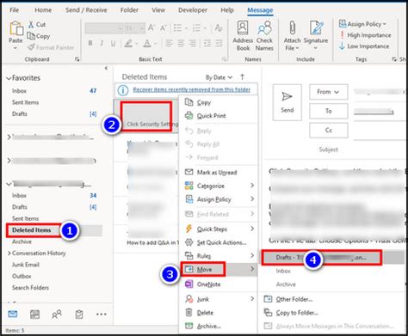The image size is (408, 336).
Task: Select Copy in the context menu
Action: click(219, 102)
